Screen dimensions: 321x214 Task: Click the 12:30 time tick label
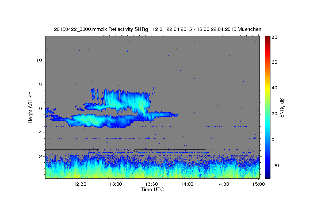[80, 184]
